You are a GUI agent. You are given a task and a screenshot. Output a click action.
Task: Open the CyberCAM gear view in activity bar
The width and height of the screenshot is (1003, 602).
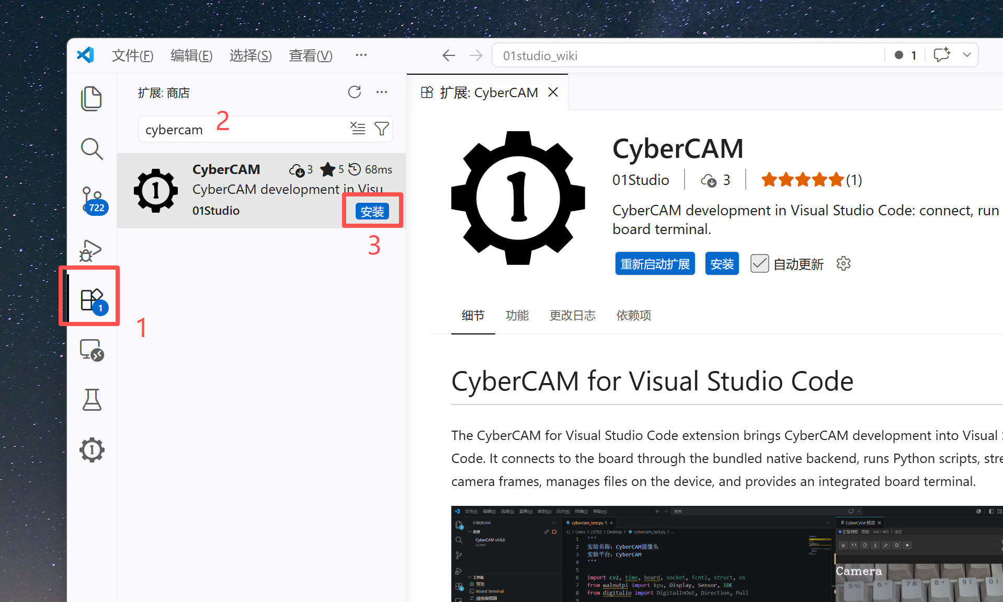tap(92, 450)
